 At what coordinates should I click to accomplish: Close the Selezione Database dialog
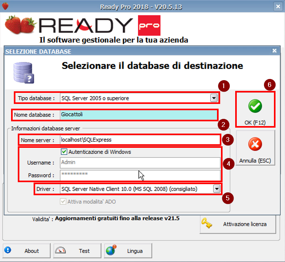[x=274, y=51]
